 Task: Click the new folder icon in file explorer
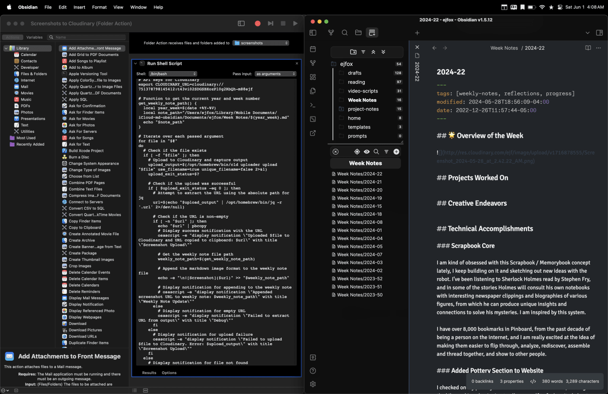click(x=353, y=52)
